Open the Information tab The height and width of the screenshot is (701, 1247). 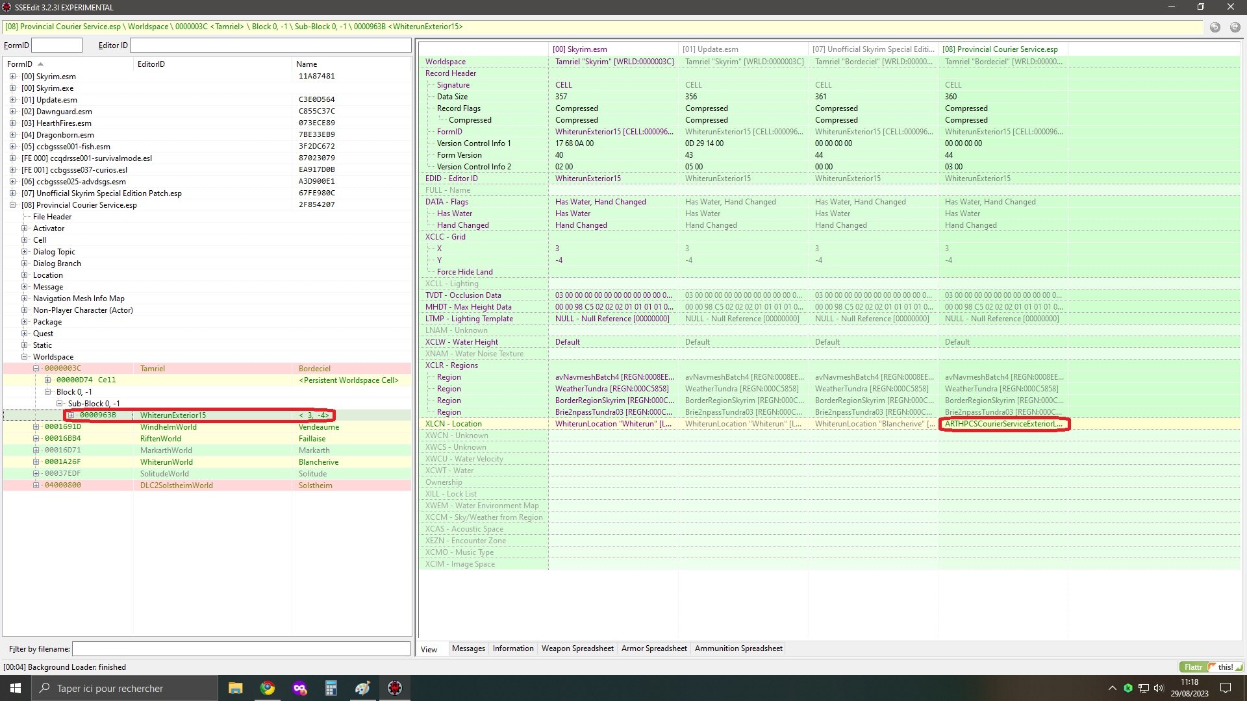[x=513, y=648]
